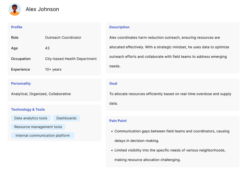Click the Internal communication platform tag
247x170 pixels.
[43, 136]
